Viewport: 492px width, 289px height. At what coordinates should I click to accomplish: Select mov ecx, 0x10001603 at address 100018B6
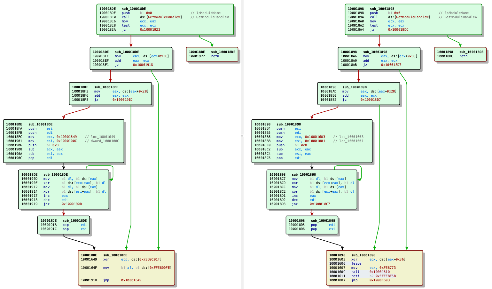click(x=309, y=137)
